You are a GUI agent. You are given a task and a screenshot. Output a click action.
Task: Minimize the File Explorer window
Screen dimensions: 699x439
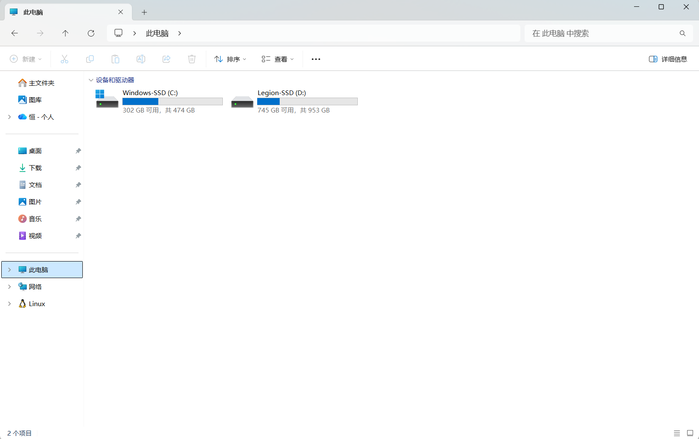click(637, 7)
